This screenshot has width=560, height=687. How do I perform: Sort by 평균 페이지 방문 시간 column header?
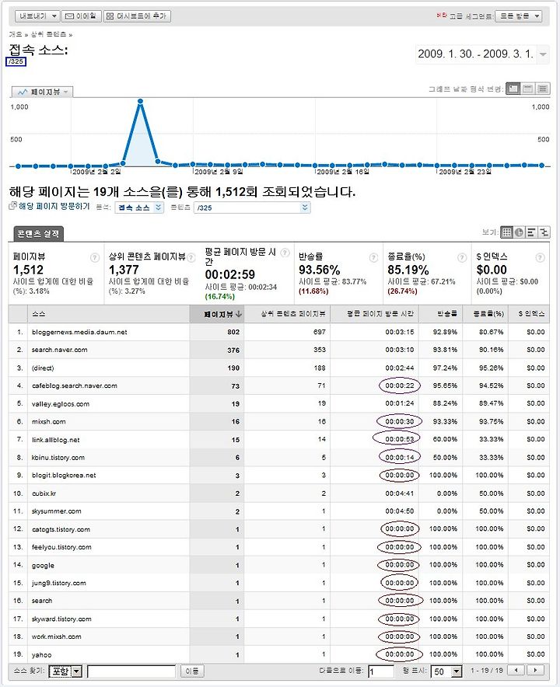(x=380, y=314)
